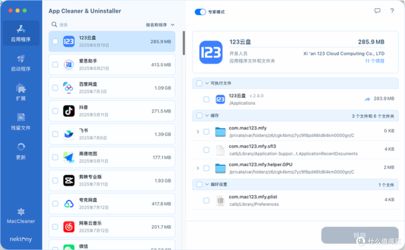405x250 pixels.
Task: Click the com.mac123.mfy.sfl3 file icon
Action: (x=220, y=150)
